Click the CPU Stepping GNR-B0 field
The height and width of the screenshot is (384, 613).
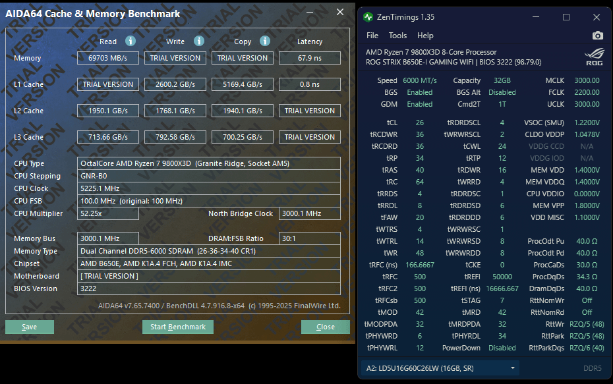(x=209, y=176)
